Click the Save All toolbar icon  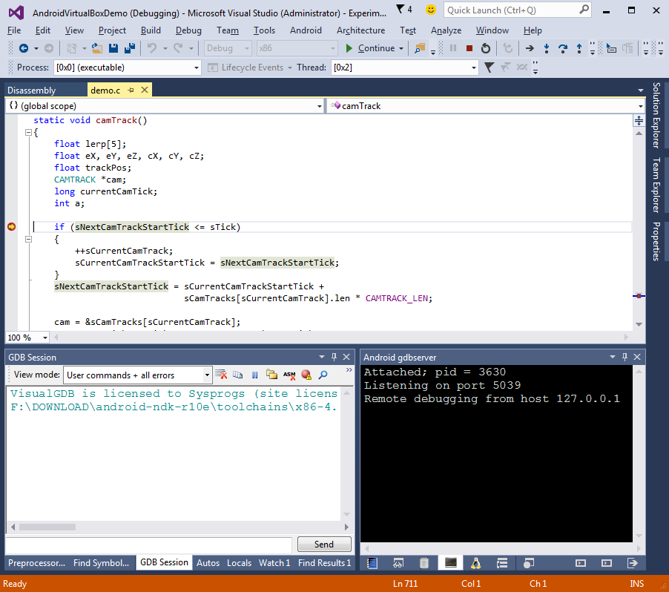pyautogui.click(x=130, y=48)
